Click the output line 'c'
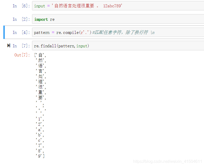 (40, 140)
